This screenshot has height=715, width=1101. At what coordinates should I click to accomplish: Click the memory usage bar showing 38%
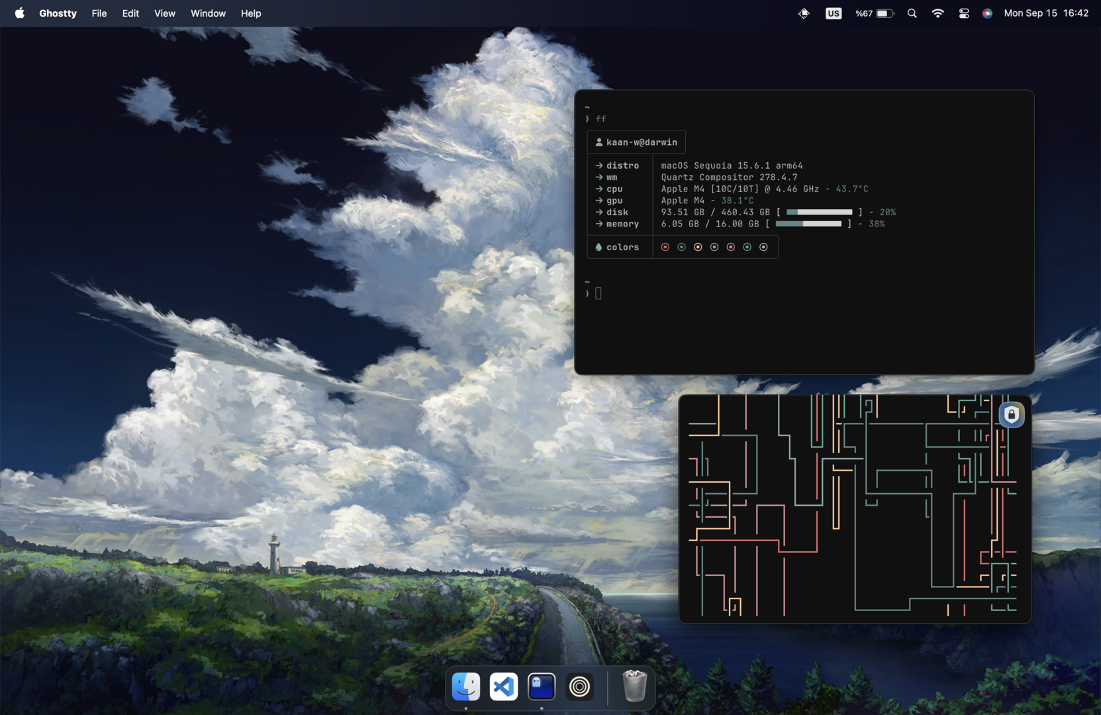(x=808, y=224)
